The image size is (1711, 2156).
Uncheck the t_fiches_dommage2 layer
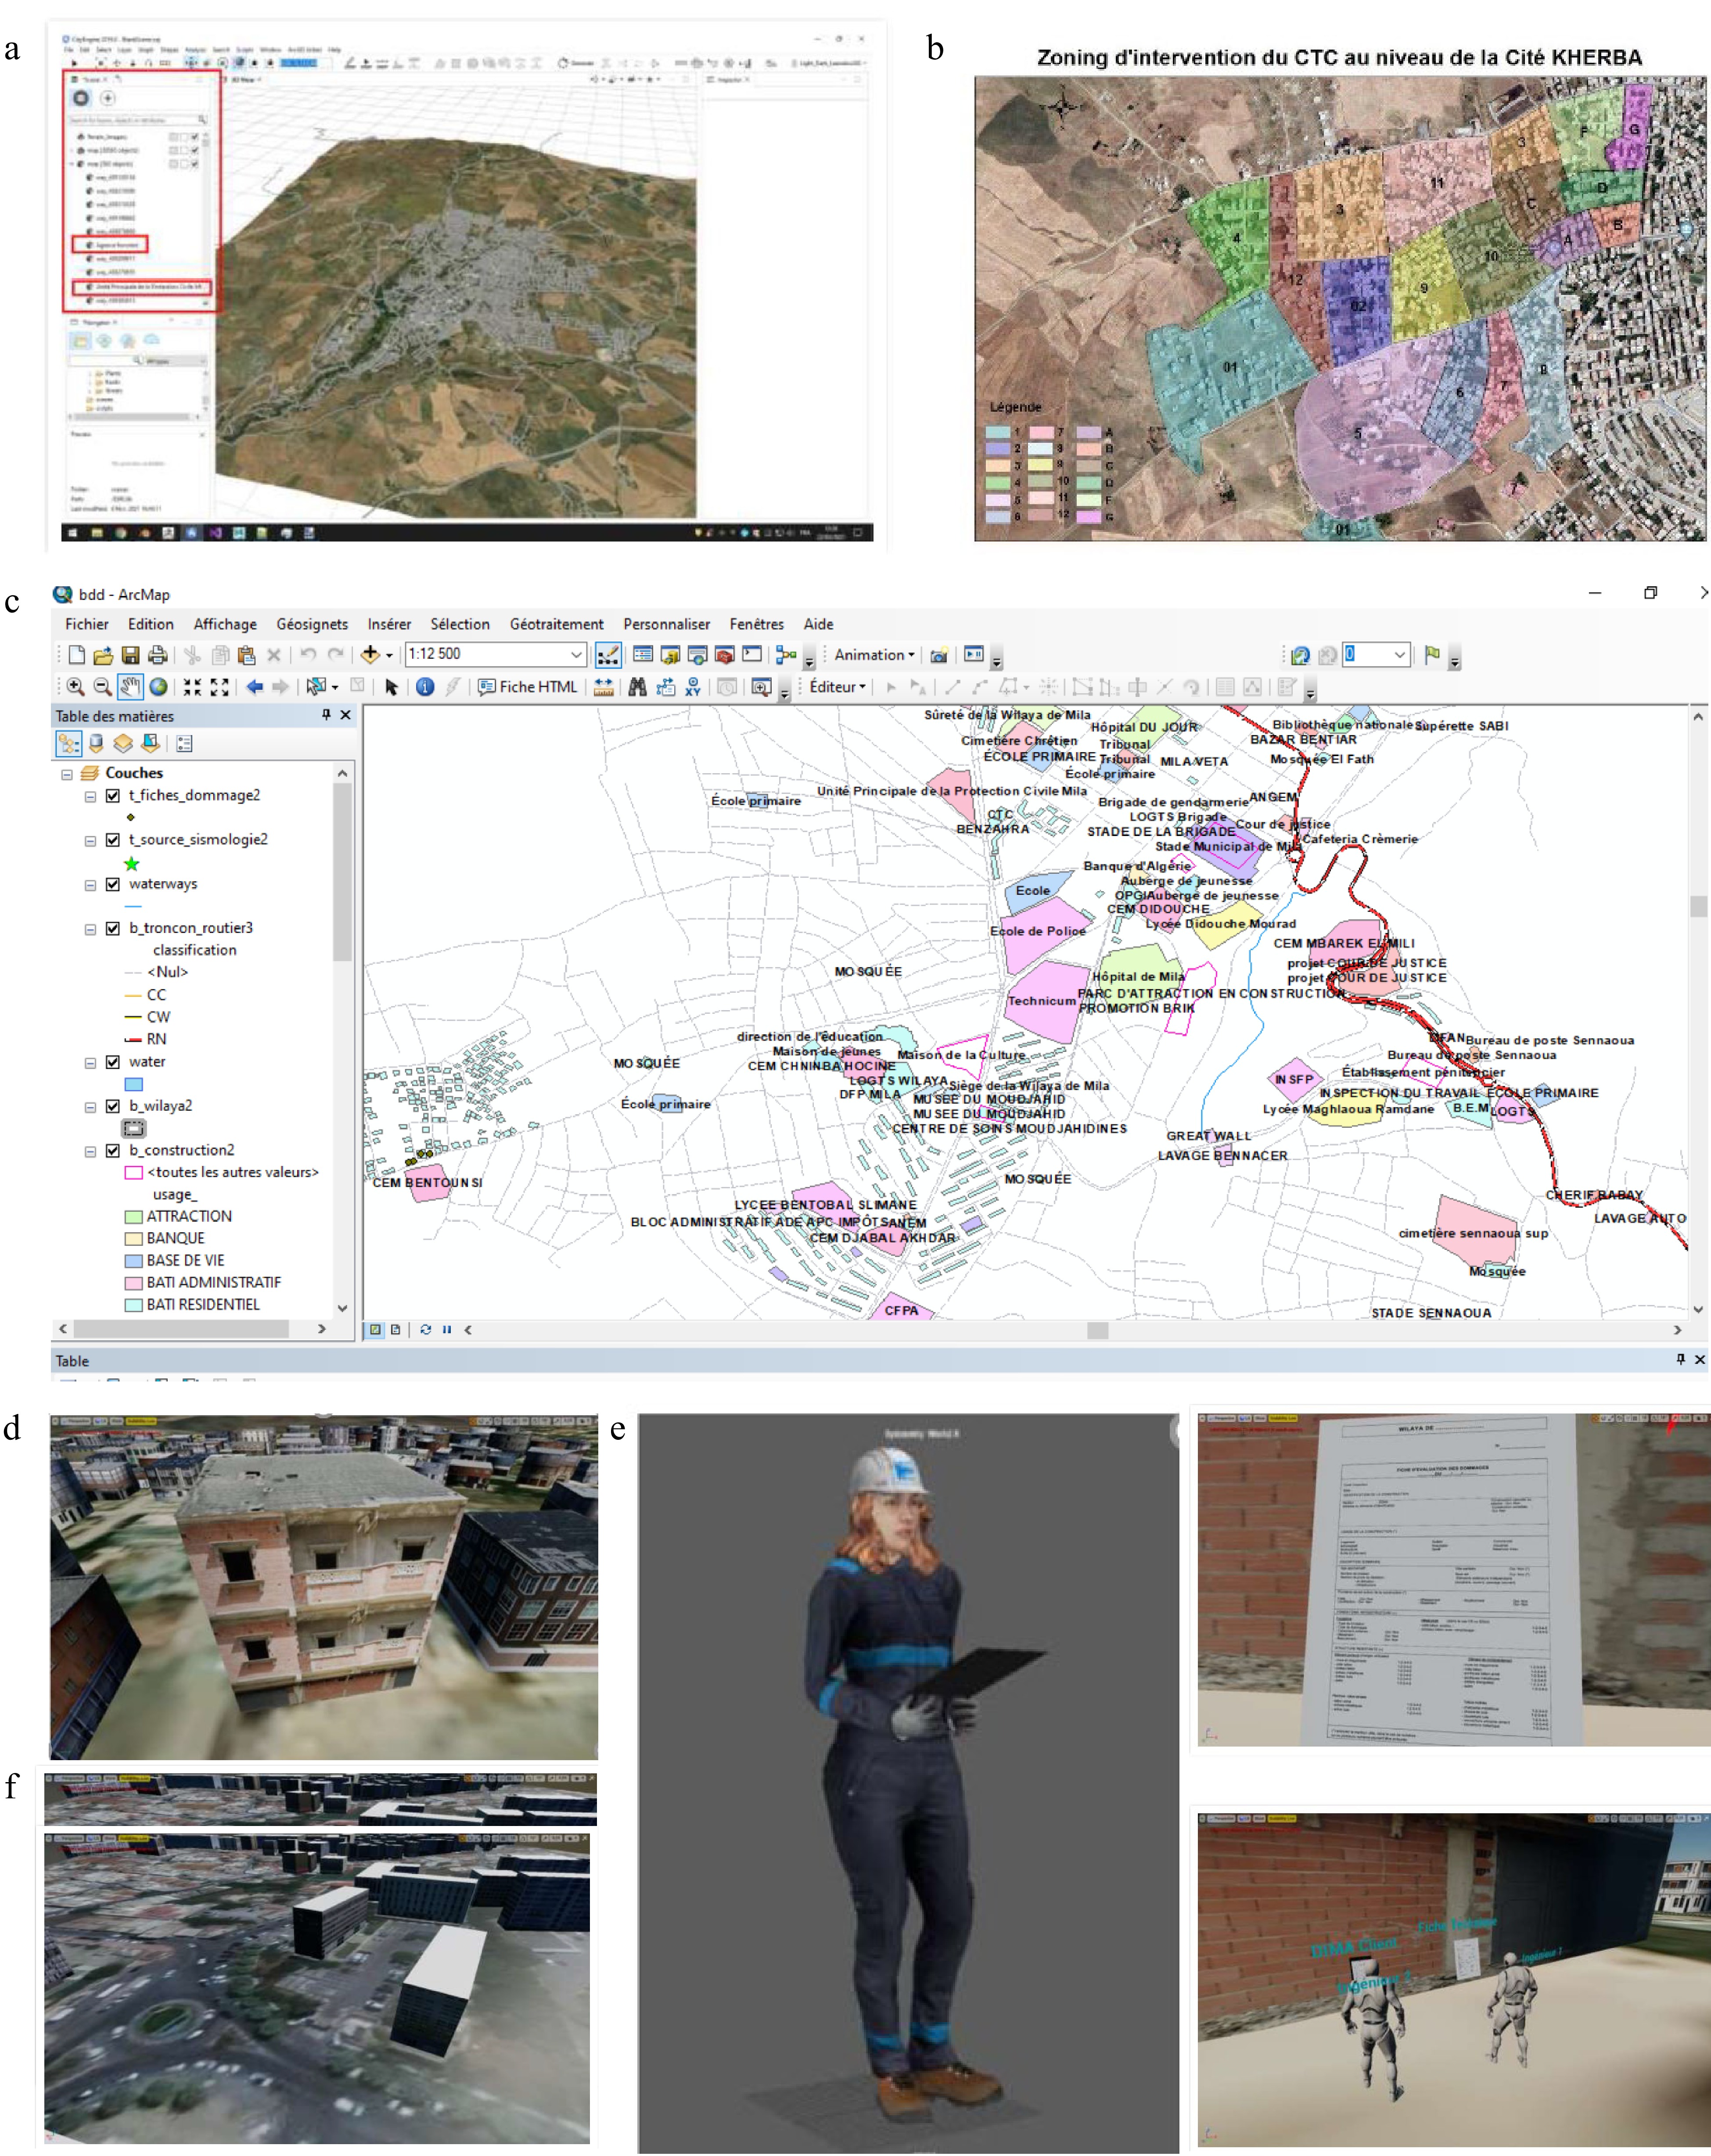pos(113,796)
